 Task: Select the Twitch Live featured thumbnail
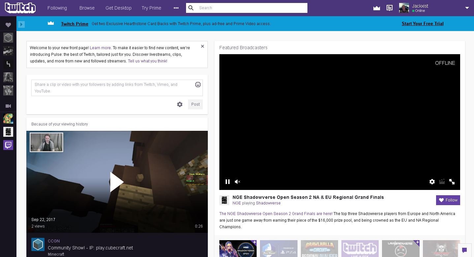[360, 248]
